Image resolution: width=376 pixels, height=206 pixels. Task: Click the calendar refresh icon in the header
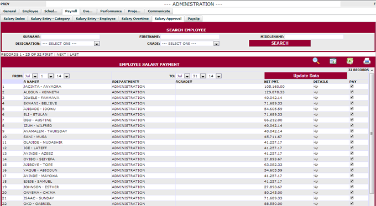coord(333,61)
